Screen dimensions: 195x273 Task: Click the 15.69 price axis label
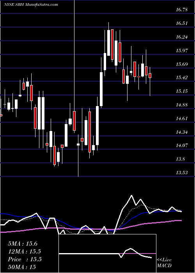pos(182,64)
